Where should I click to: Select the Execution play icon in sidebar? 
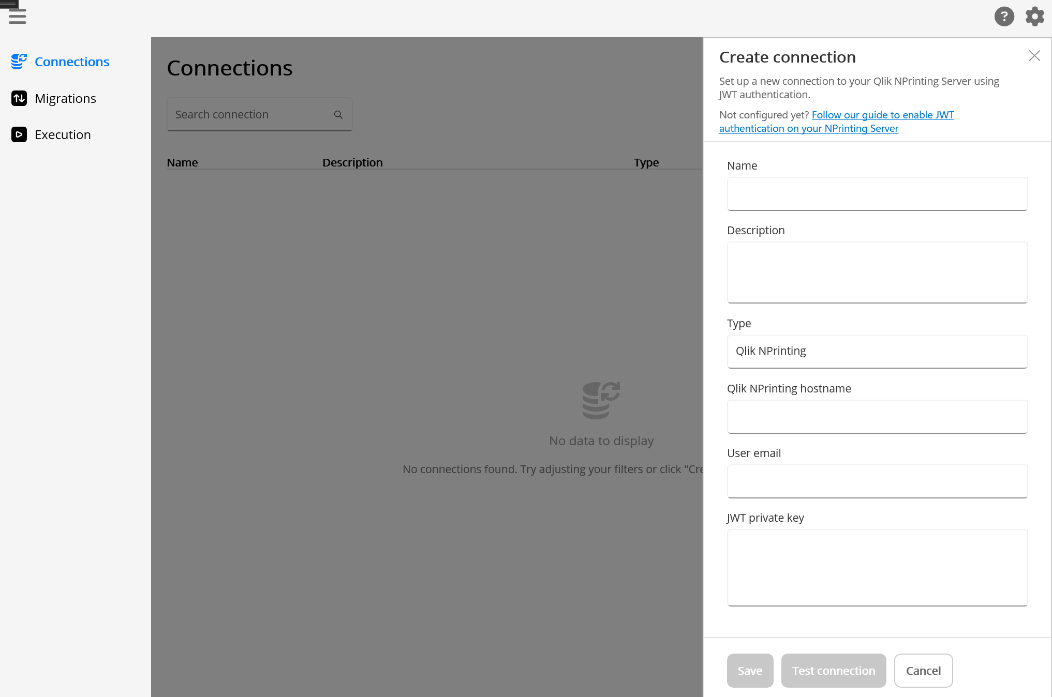pyautogui.click(x=19, y=134)
